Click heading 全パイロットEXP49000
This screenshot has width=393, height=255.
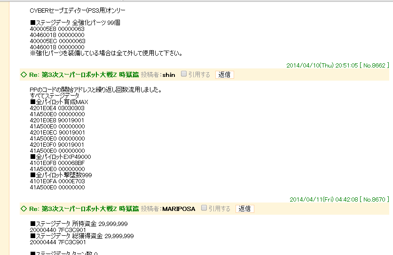pos(61,157)
